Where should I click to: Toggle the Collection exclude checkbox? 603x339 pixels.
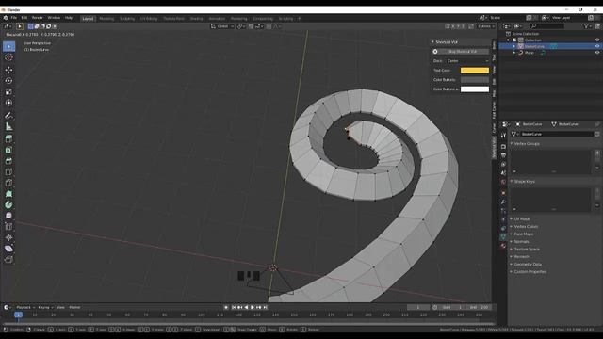(514, 40)
